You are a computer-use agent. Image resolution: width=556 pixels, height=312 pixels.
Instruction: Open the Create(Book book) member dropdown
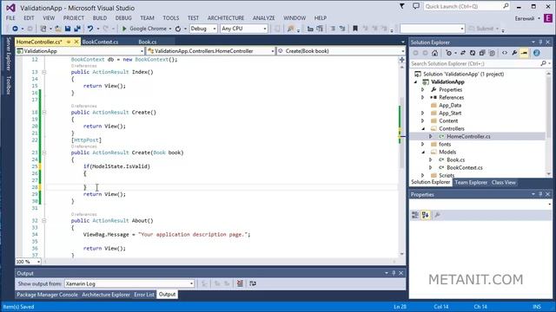point(340,51)
